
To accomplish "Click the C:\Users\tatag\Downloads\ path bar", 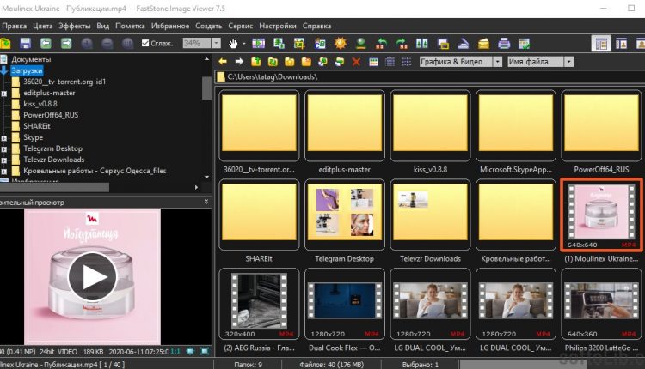I will (430, 76).
